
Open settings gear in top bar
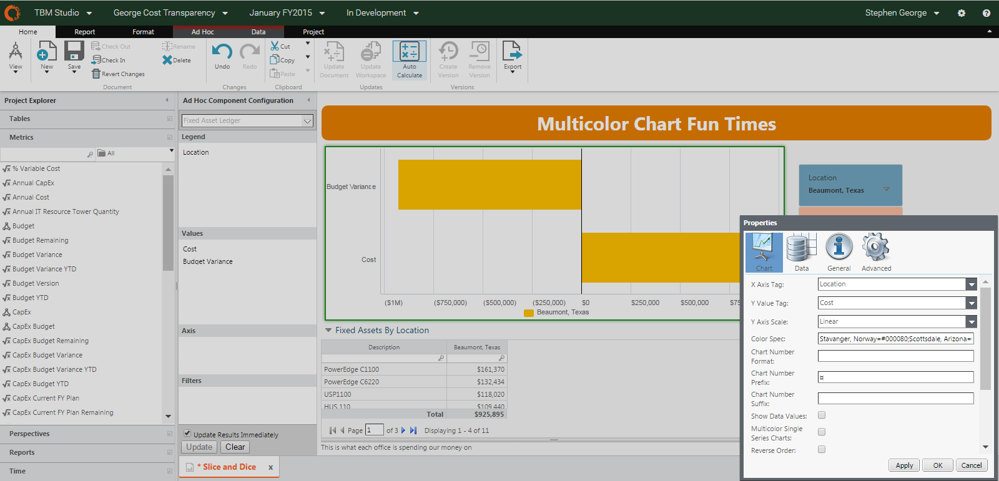point(962,12)
